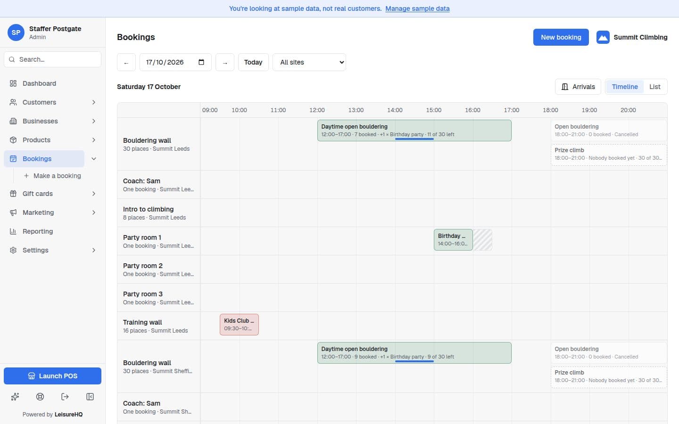The image size is (679, 424).
Task: Click the SP user avatar
Action: 16,33
